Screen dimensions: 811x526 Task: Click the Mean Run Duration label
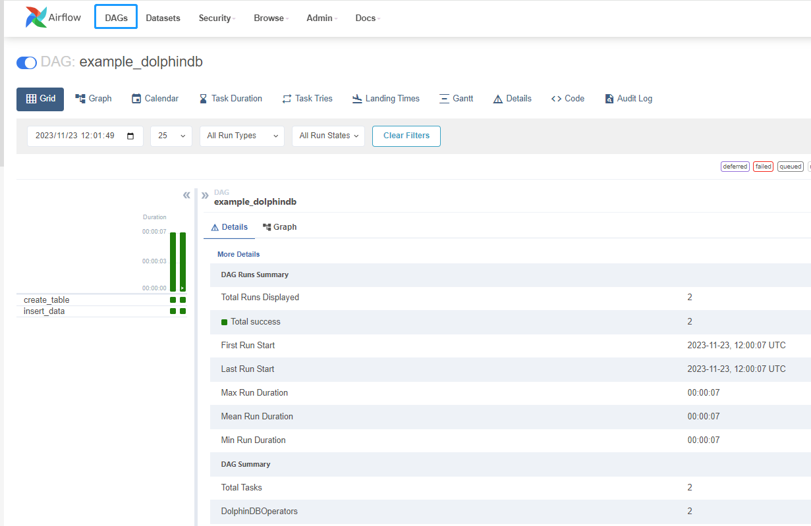[x=257, y=417]
